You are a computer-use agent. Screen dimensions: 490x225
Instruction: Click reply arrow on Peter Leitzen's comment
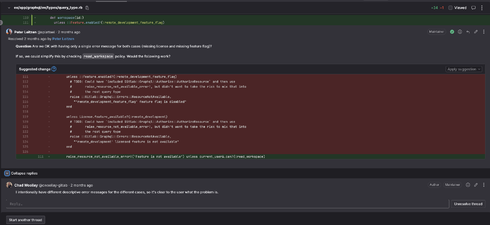tap(468, 32)
